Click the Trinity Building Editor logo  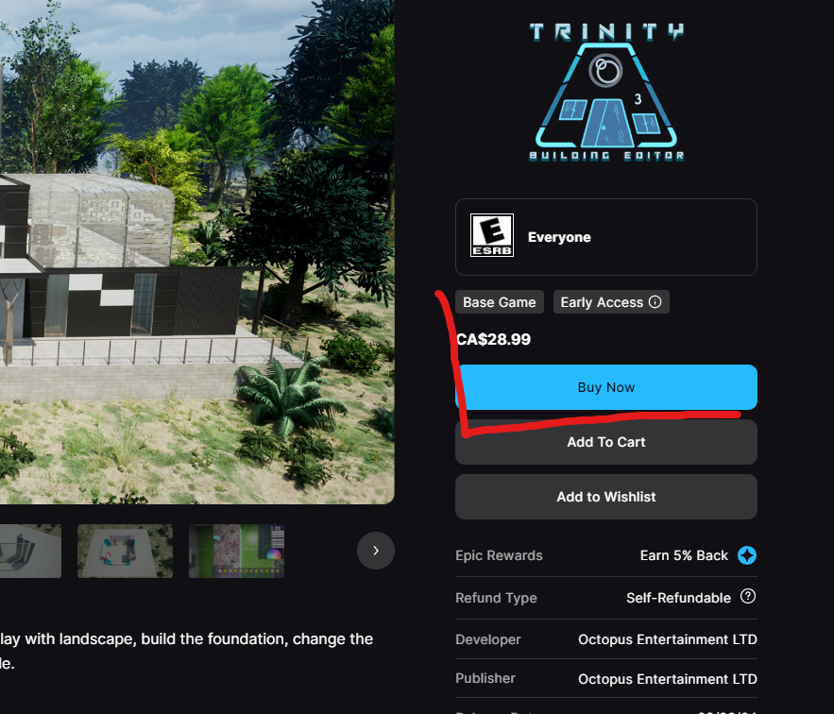pos(606,92)
